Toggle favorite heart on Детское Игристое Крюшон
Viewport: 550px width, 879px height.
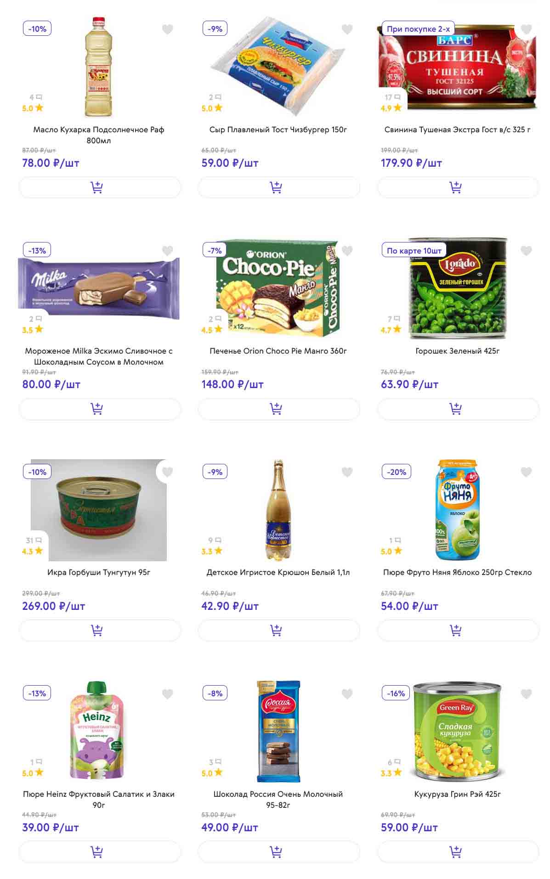click(x=347, y=472)
